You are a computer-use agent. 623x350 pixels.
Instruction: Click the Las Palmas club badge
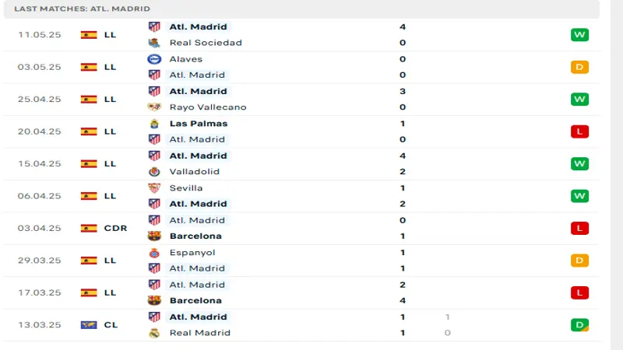coord(154,124)
